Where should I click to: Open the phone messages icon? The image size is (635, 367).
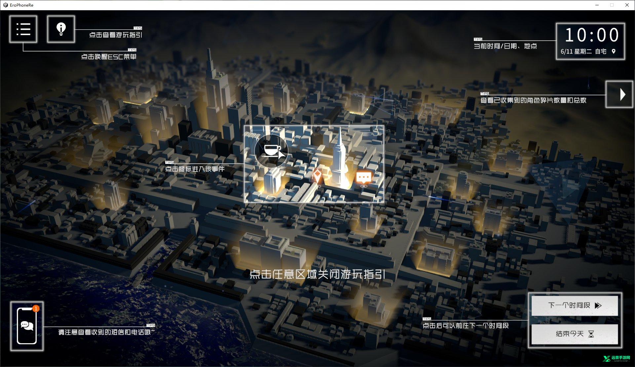tap(27, 326)
